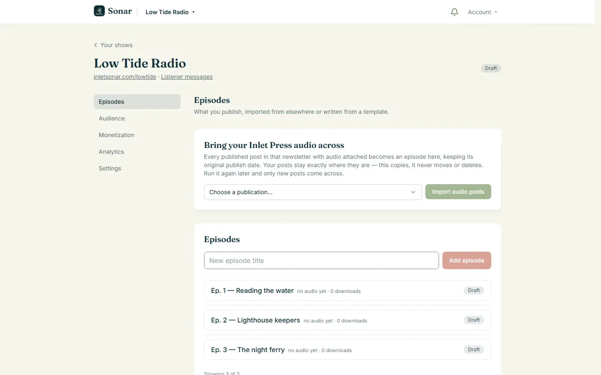Click the back chevron beside Your shows

click(x=96, y=45)
